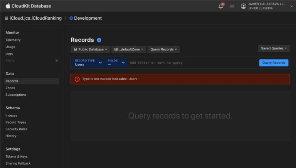Expand the Saved Queries dropdown

click(x=274, y=48)
